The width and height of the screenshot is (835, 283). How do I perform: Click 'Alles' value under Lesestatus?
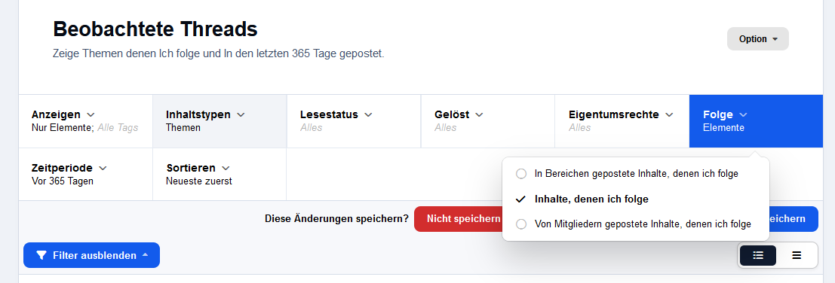[311, 127]
